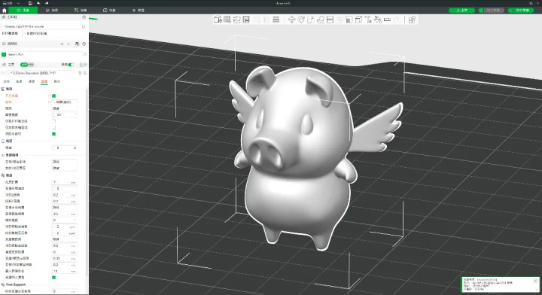This screenshot has height=295, width=542.
Task: Open the support type dropdown
Action: coord(64,102)
